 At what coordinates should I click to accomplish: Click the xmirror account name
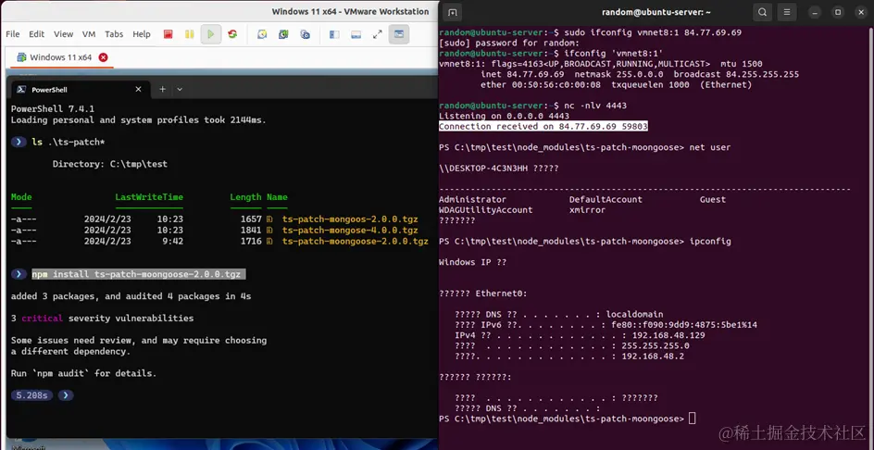(x=588, y=210)
